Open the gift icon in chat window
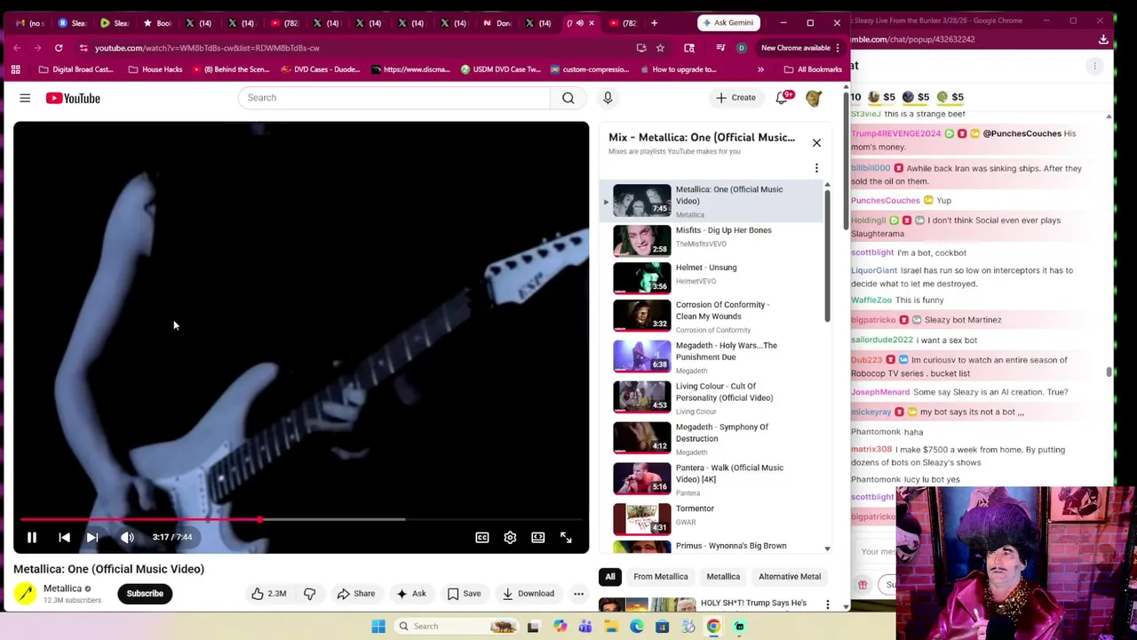The height and width of the screenshot is (640, 1137). pyautogui.click(x=863, y=585)
